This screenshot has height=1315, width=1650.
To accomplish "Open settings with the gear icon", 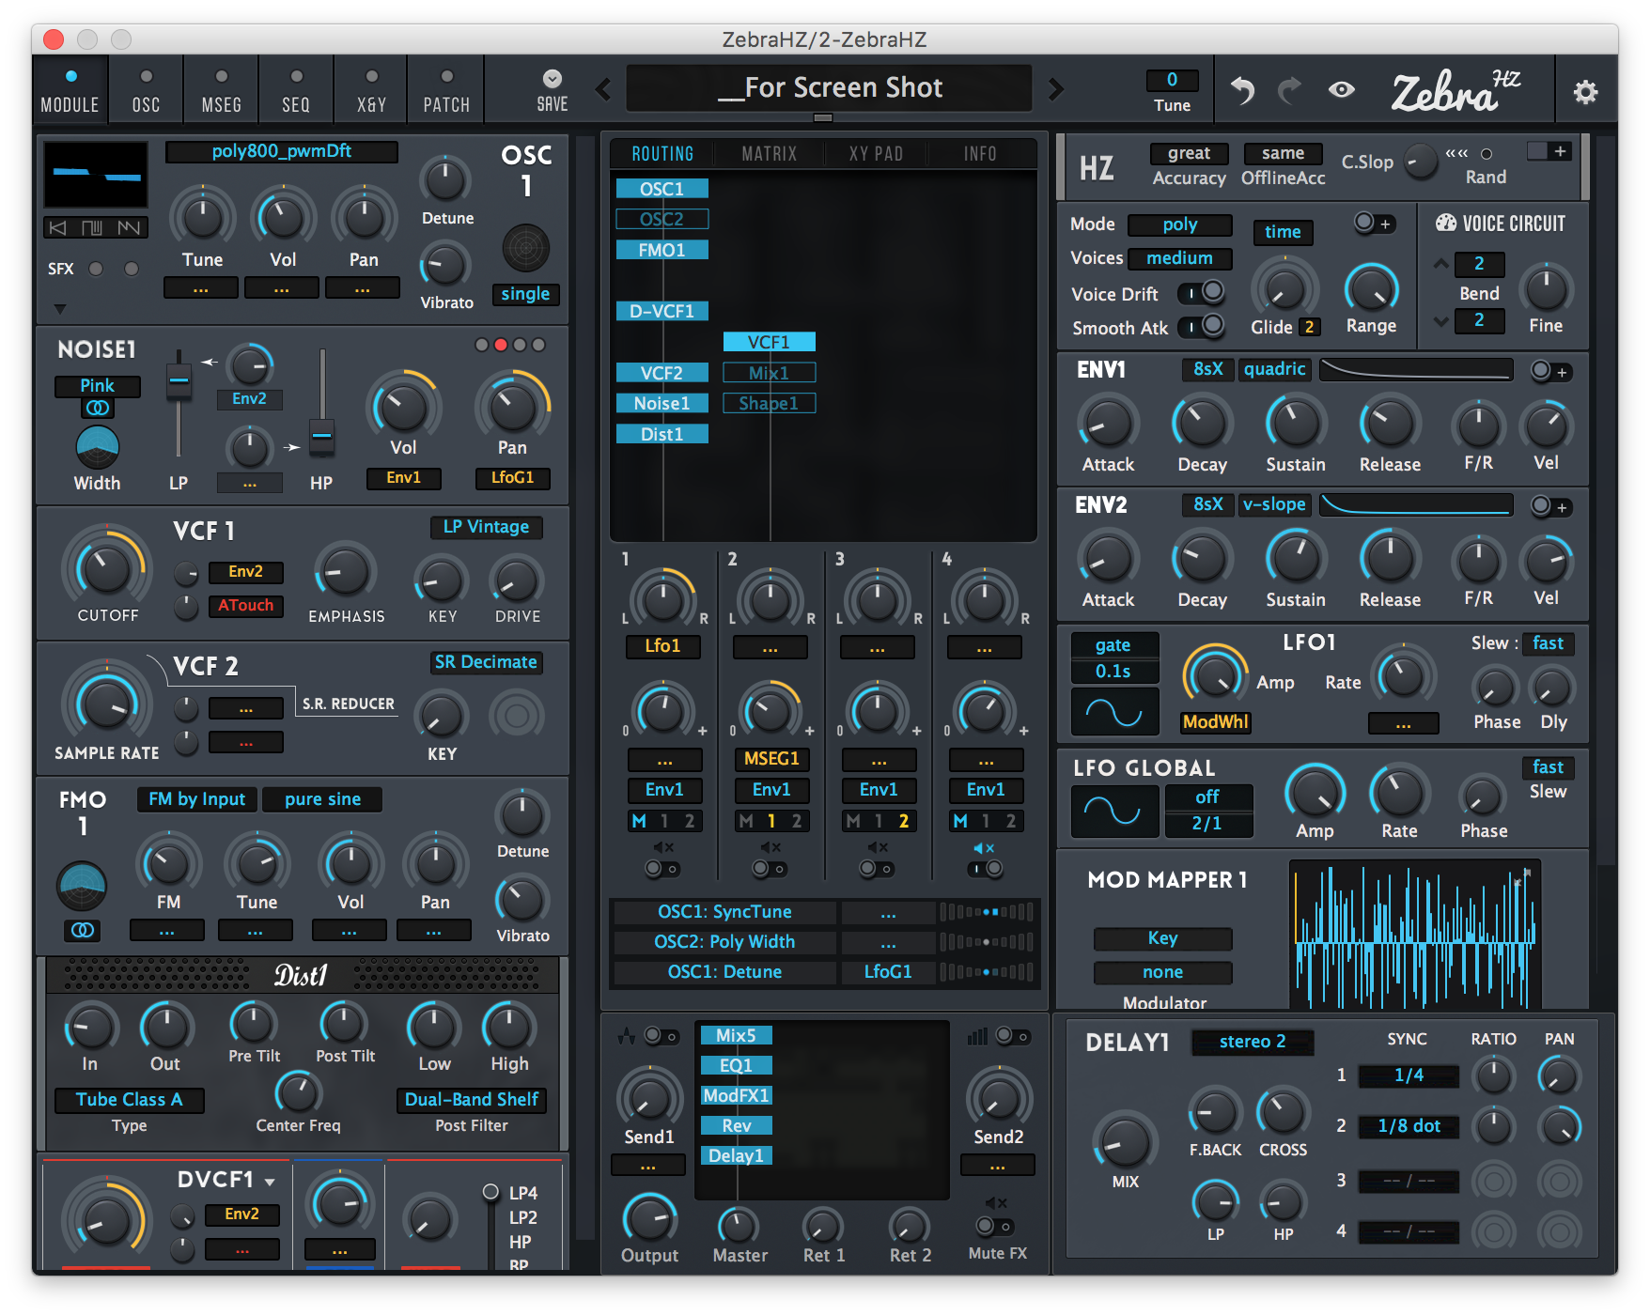I will tap(1585, 91).
